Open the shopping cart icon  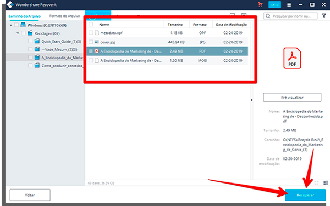[x=260, y=4]
